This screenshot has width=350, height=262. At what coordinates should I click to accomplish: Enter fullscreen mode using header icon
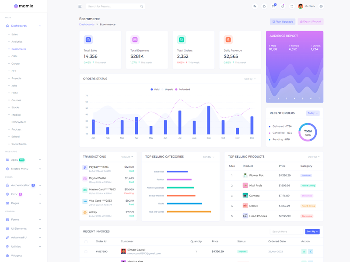pyautogui.click(x=292, y=7)
